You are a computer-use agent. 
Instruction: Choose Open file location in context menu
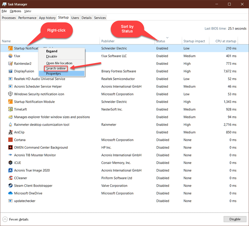(61, 63)
